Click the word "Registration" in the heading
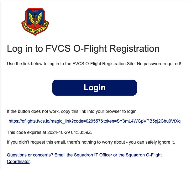Viewport: 189px width, 169px height. (x=135, y=49)
